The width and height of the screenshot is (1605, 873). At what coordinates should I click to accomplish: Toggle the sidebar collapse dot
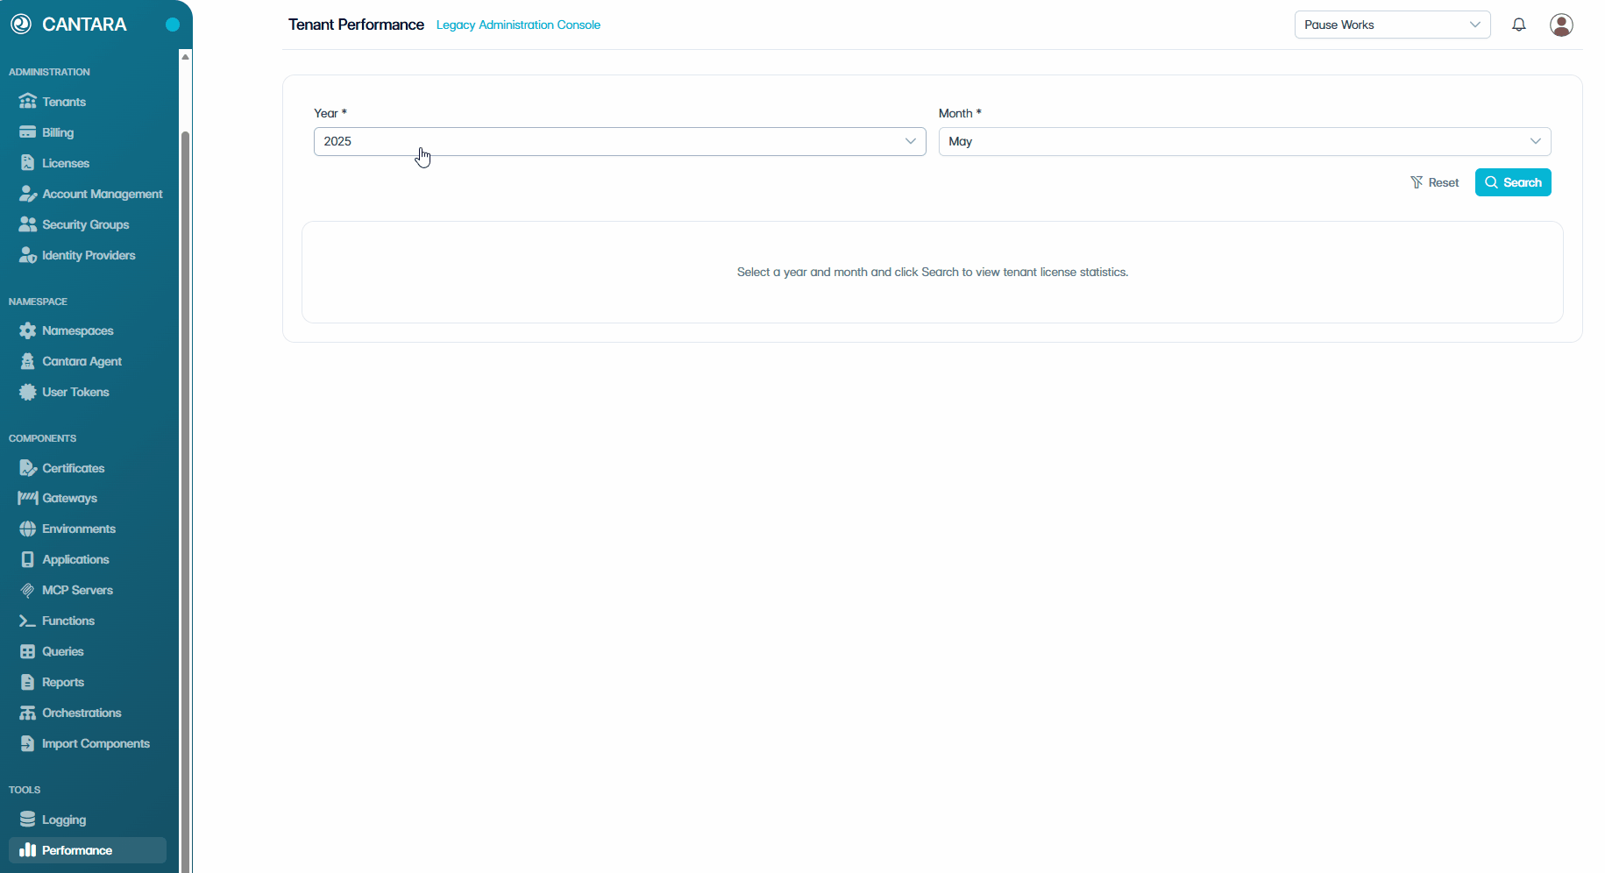[173, 25]
